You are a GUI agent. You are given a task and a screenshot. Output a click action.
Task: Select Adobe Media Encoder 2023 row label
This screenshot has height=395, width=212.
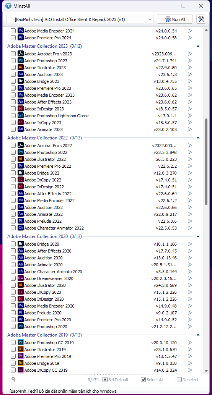pyautogui.click(x=49, y=95)
